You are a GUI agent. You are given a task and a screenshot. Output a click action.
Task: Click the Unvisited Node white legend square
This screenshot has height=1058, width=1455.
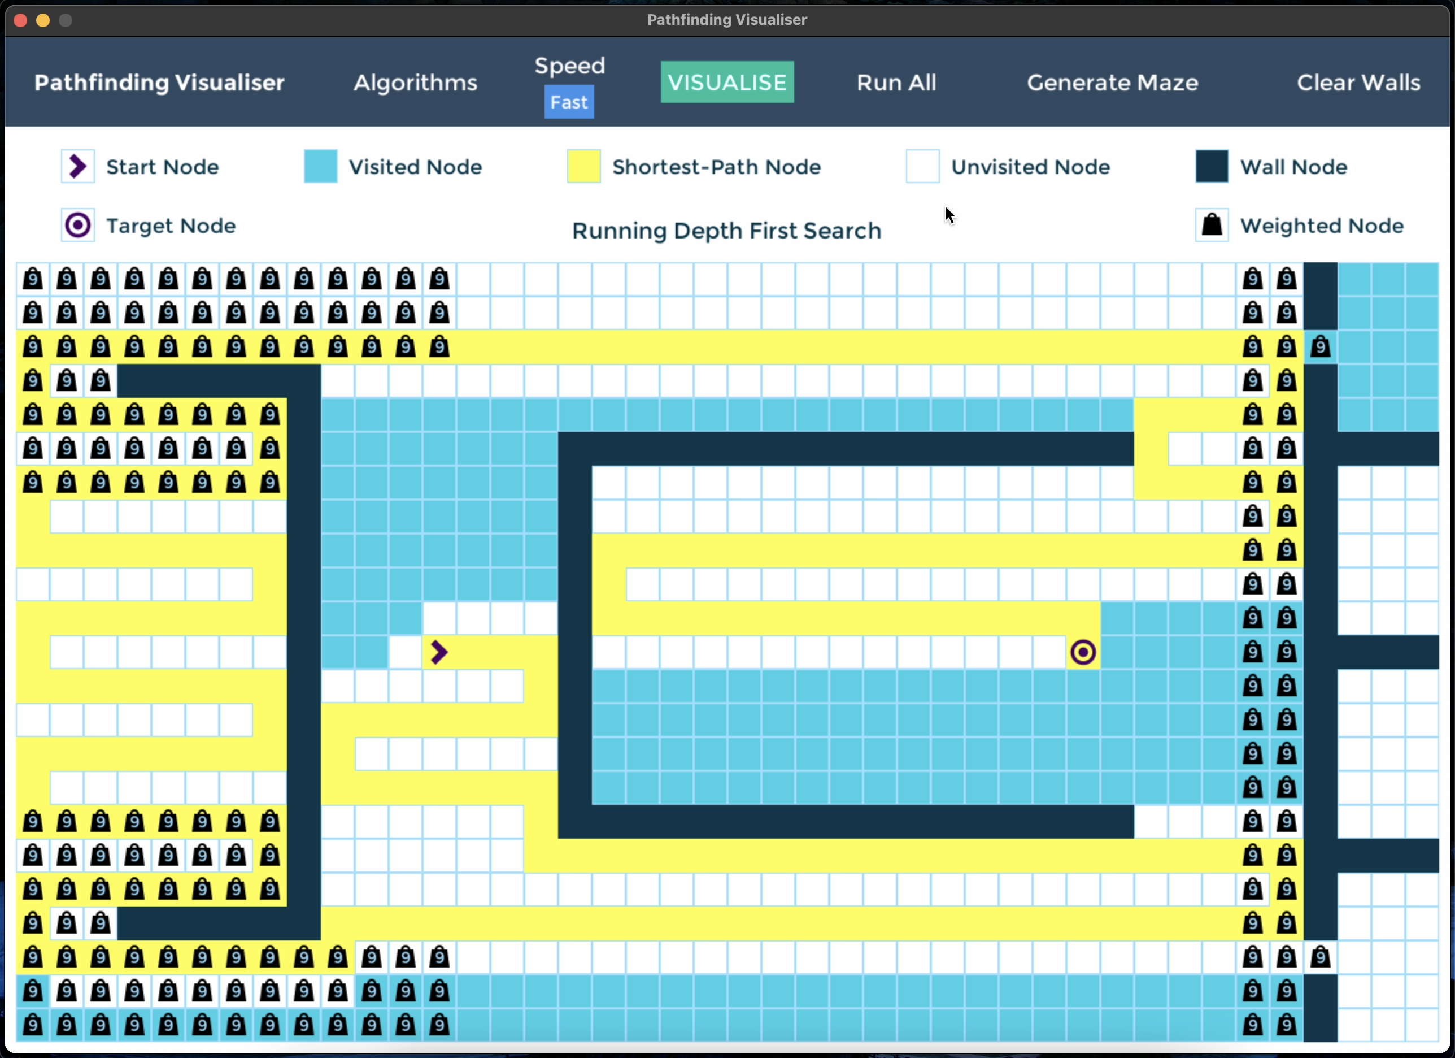[922, 167]
